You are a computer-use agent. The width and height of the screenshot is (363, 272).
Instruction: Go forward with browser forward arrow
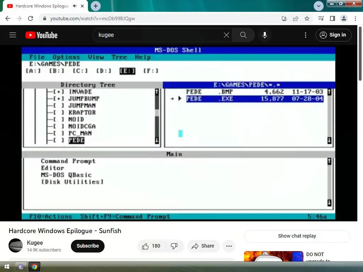(x=19, y=18)
